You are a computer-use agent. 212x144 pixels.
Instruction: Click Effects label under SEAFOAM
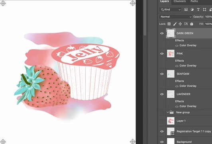[x=179, y=81]
